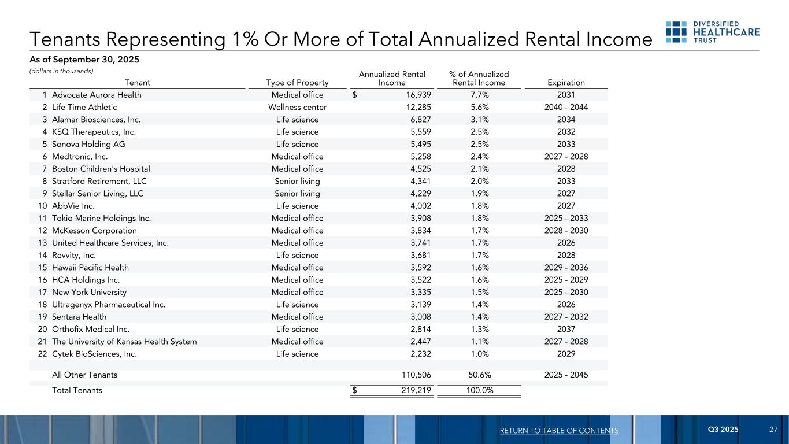
Task: Click the Diversified Healthcare Trust logo
Action: (x=712, y=32)
